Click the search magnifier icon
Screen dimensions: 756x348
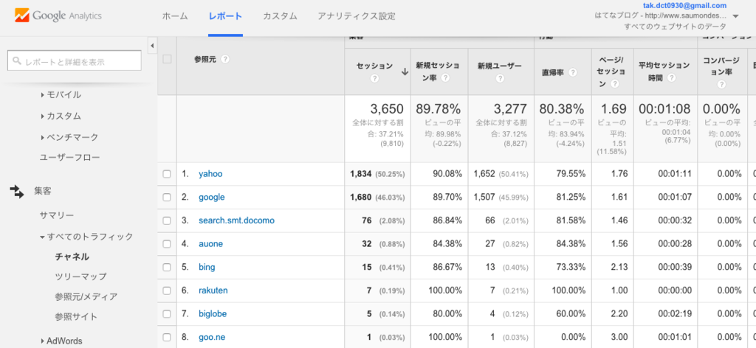pyautogui.click(x=17, y=61)
